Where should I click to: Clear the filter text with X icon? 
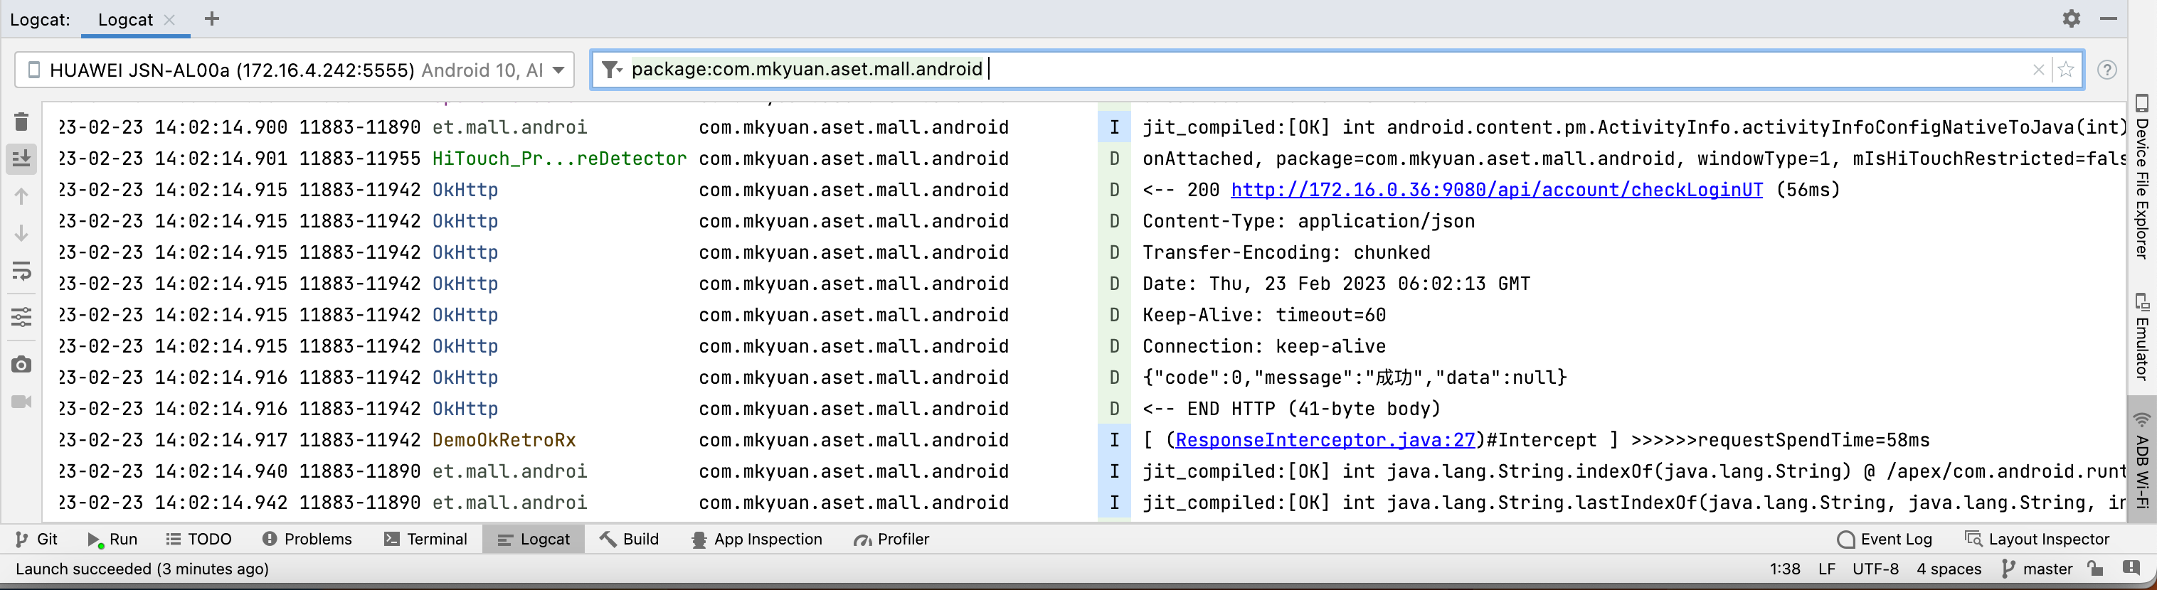2038,70
